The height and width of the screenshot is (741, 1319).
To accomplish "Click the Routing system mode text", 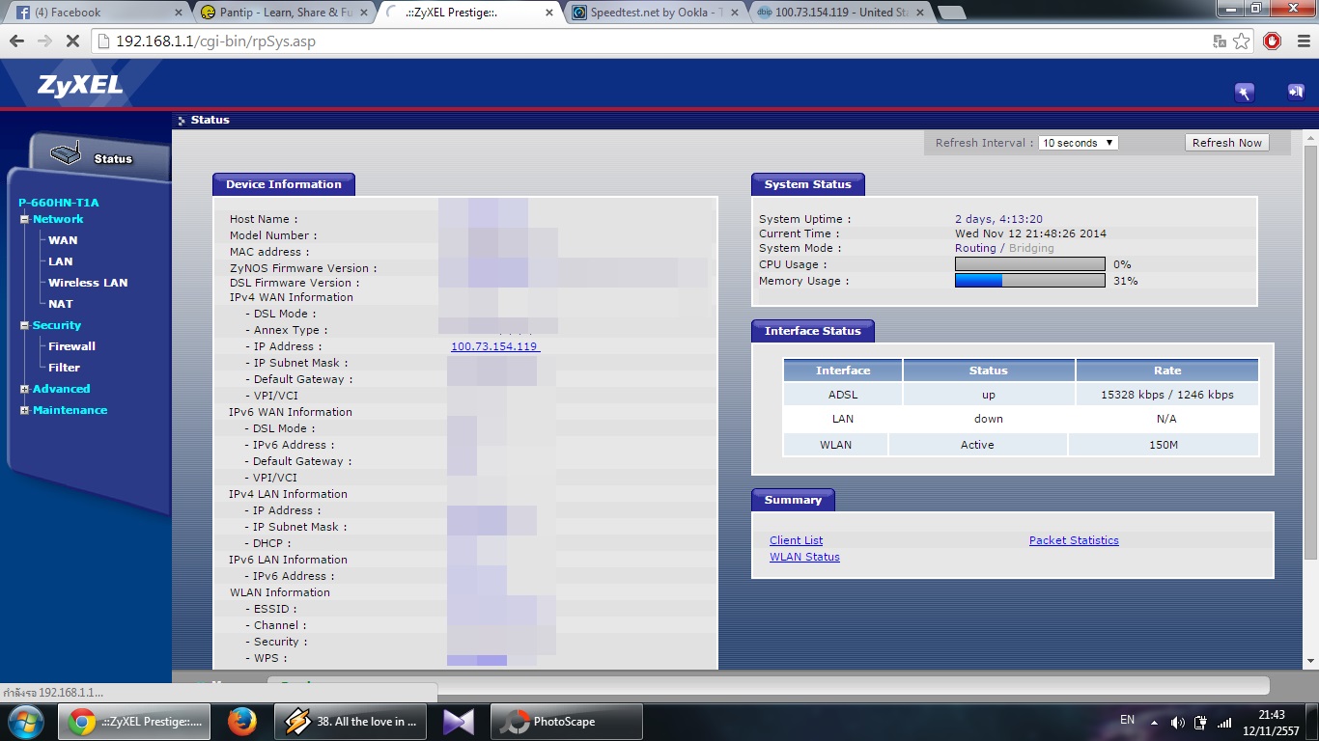I will pos(975,248).
